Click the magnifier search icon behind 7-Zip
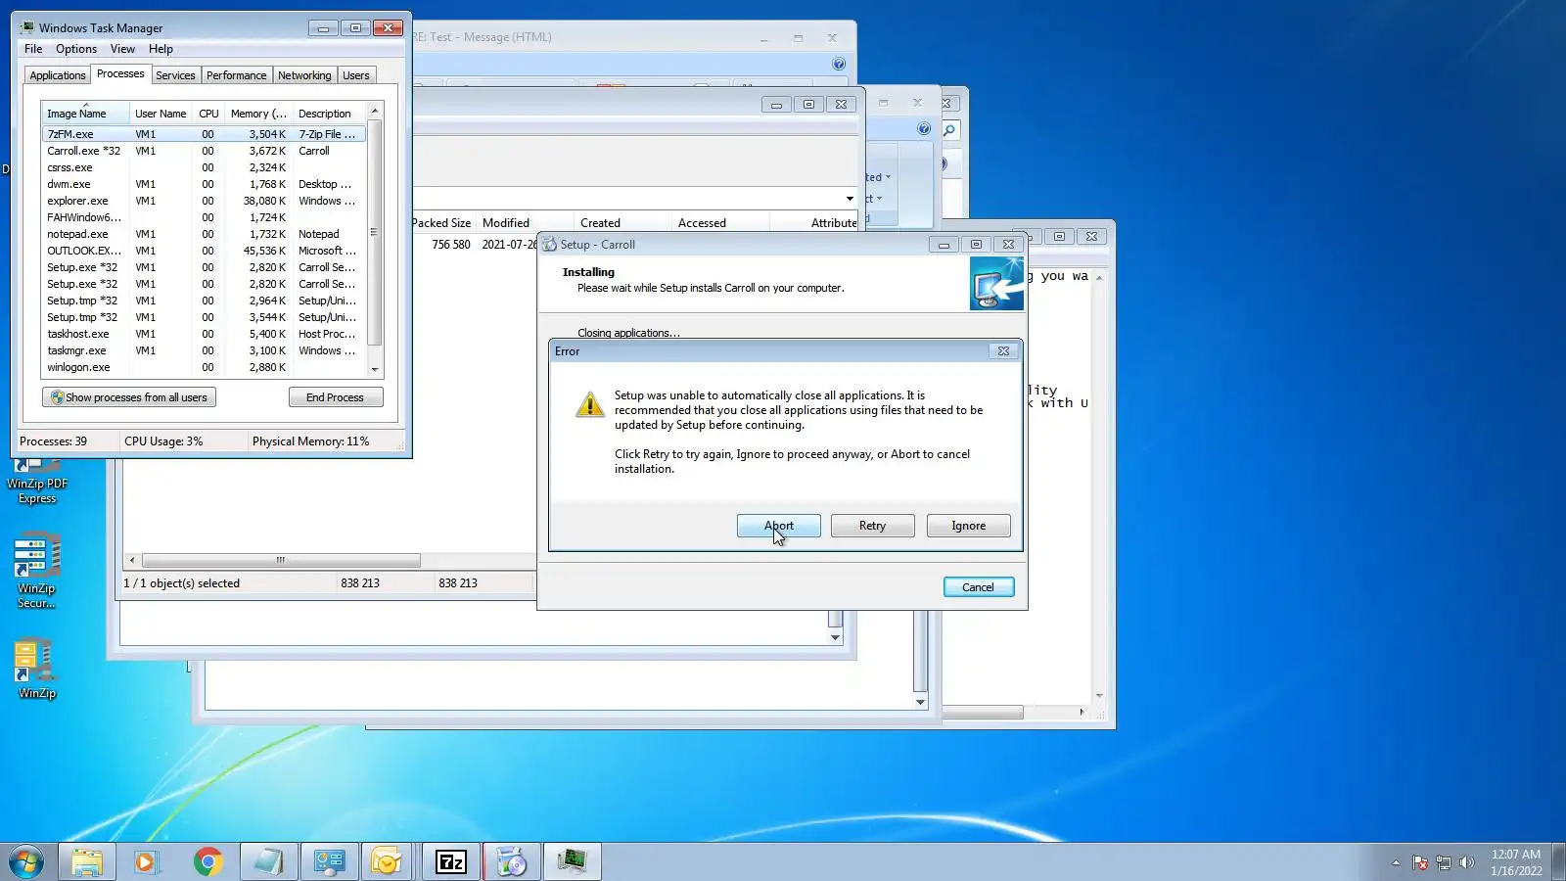 [949, 130]
